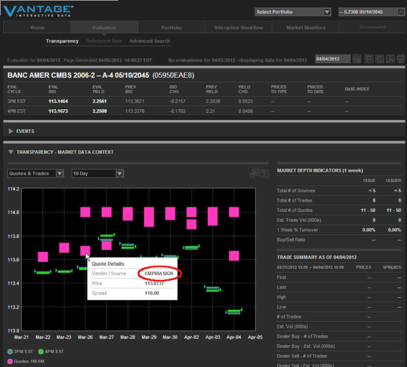This screenshot has width=407, height=367.
Task: Click the C toolbar icon
Action: [x=380, y=59]
